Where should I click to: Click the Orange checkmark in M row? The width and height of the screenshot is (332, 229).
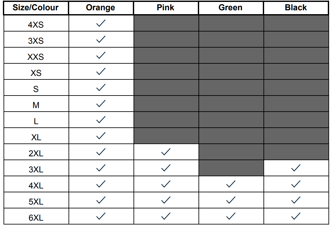coord(101,104)
